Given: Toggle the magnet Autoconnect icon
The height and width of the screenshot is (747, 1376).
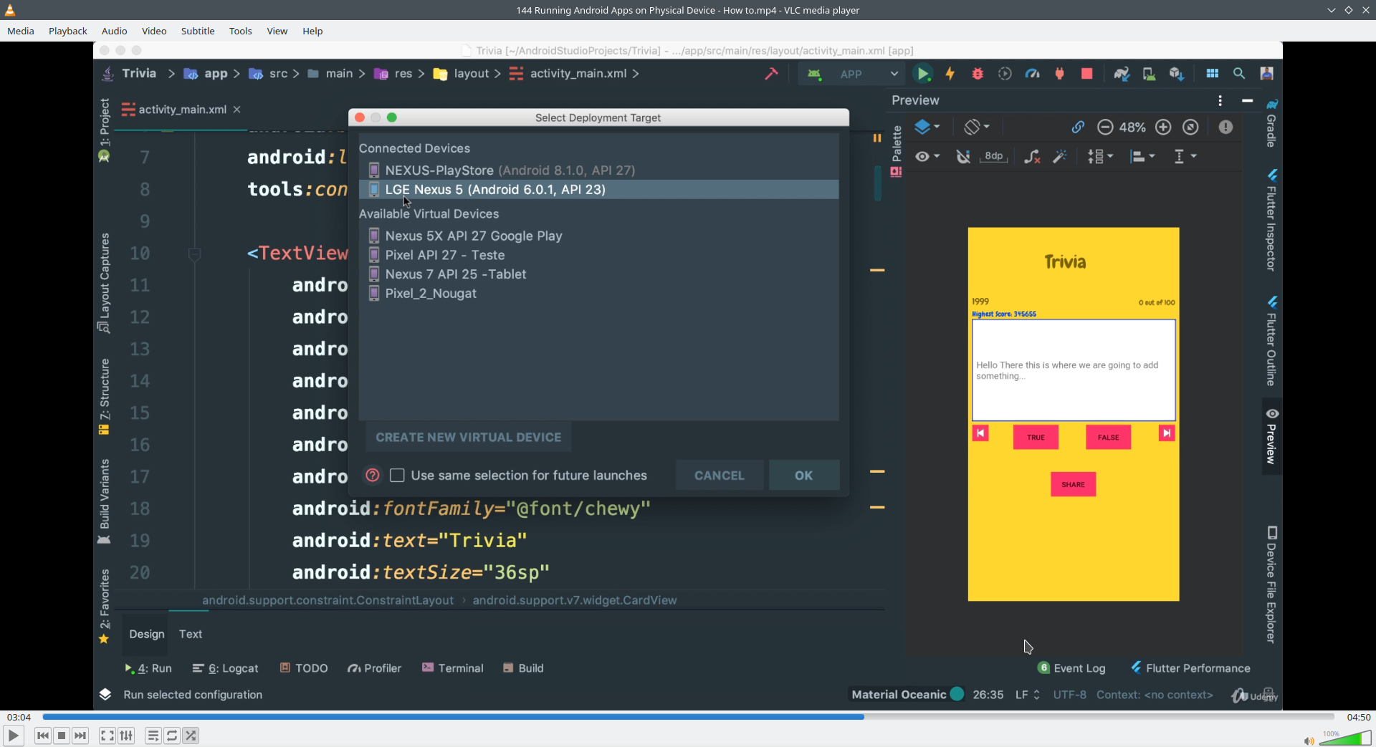Looking at the screenshot, I should click(x=963, y=157).
